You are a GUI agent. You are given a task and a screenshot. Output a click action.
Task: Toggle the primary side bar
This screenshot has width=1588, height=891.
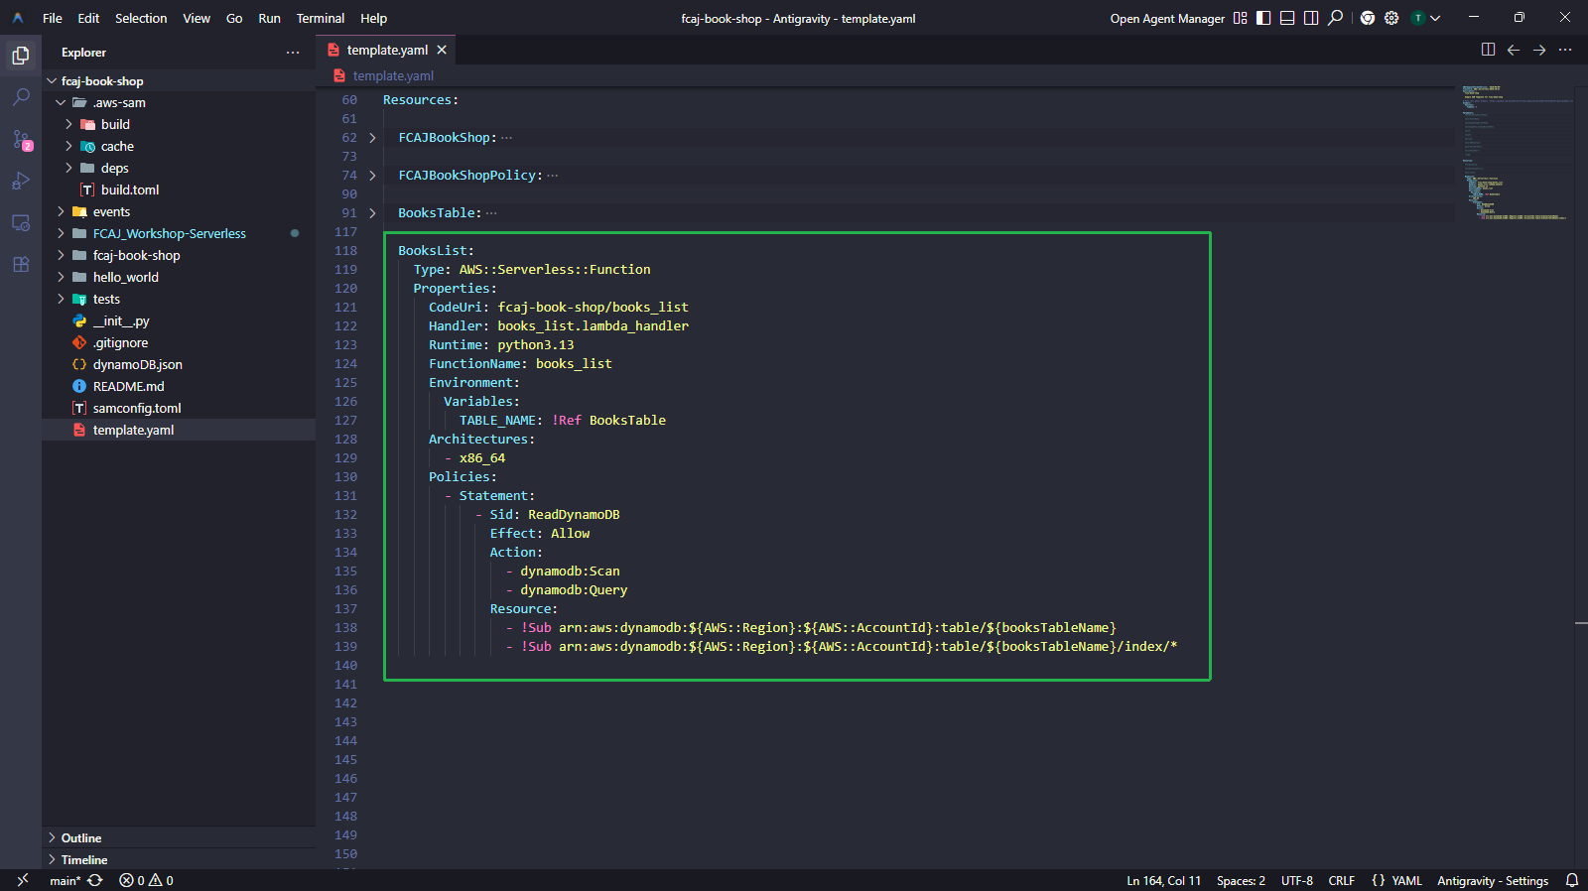coord(1263,18)
